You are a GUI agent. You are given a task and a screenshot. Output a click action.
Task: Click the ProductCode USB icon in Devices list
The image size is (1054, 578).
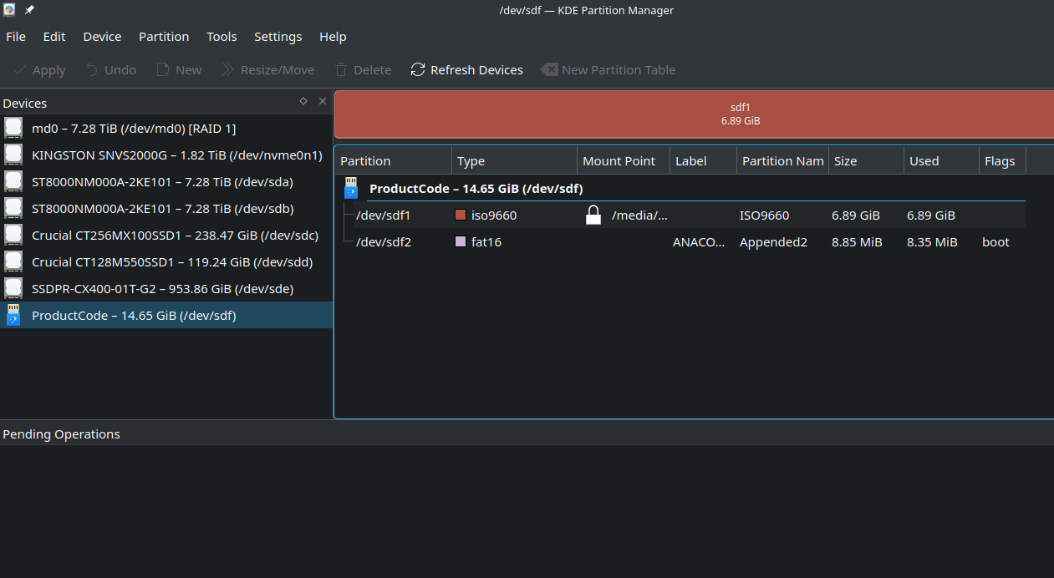tap(13, 315)
